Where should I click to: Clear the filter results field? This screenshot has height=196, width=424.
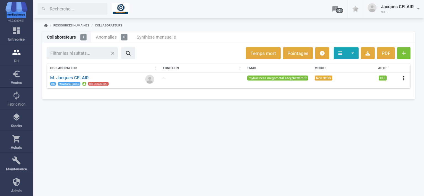[113, 53]
